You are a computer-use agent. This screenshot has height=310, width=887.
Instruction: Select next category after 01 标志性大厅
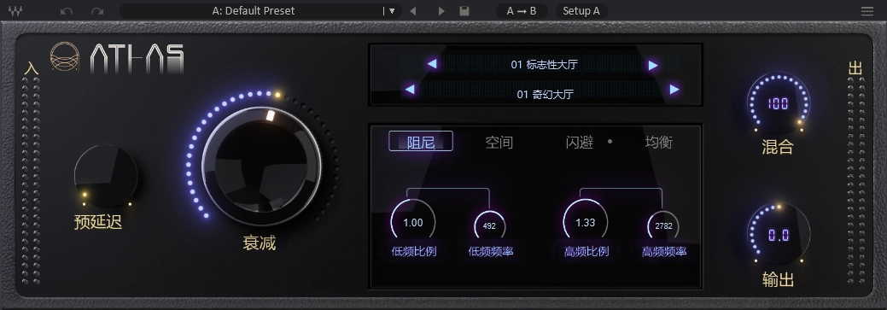pos(653,65)
